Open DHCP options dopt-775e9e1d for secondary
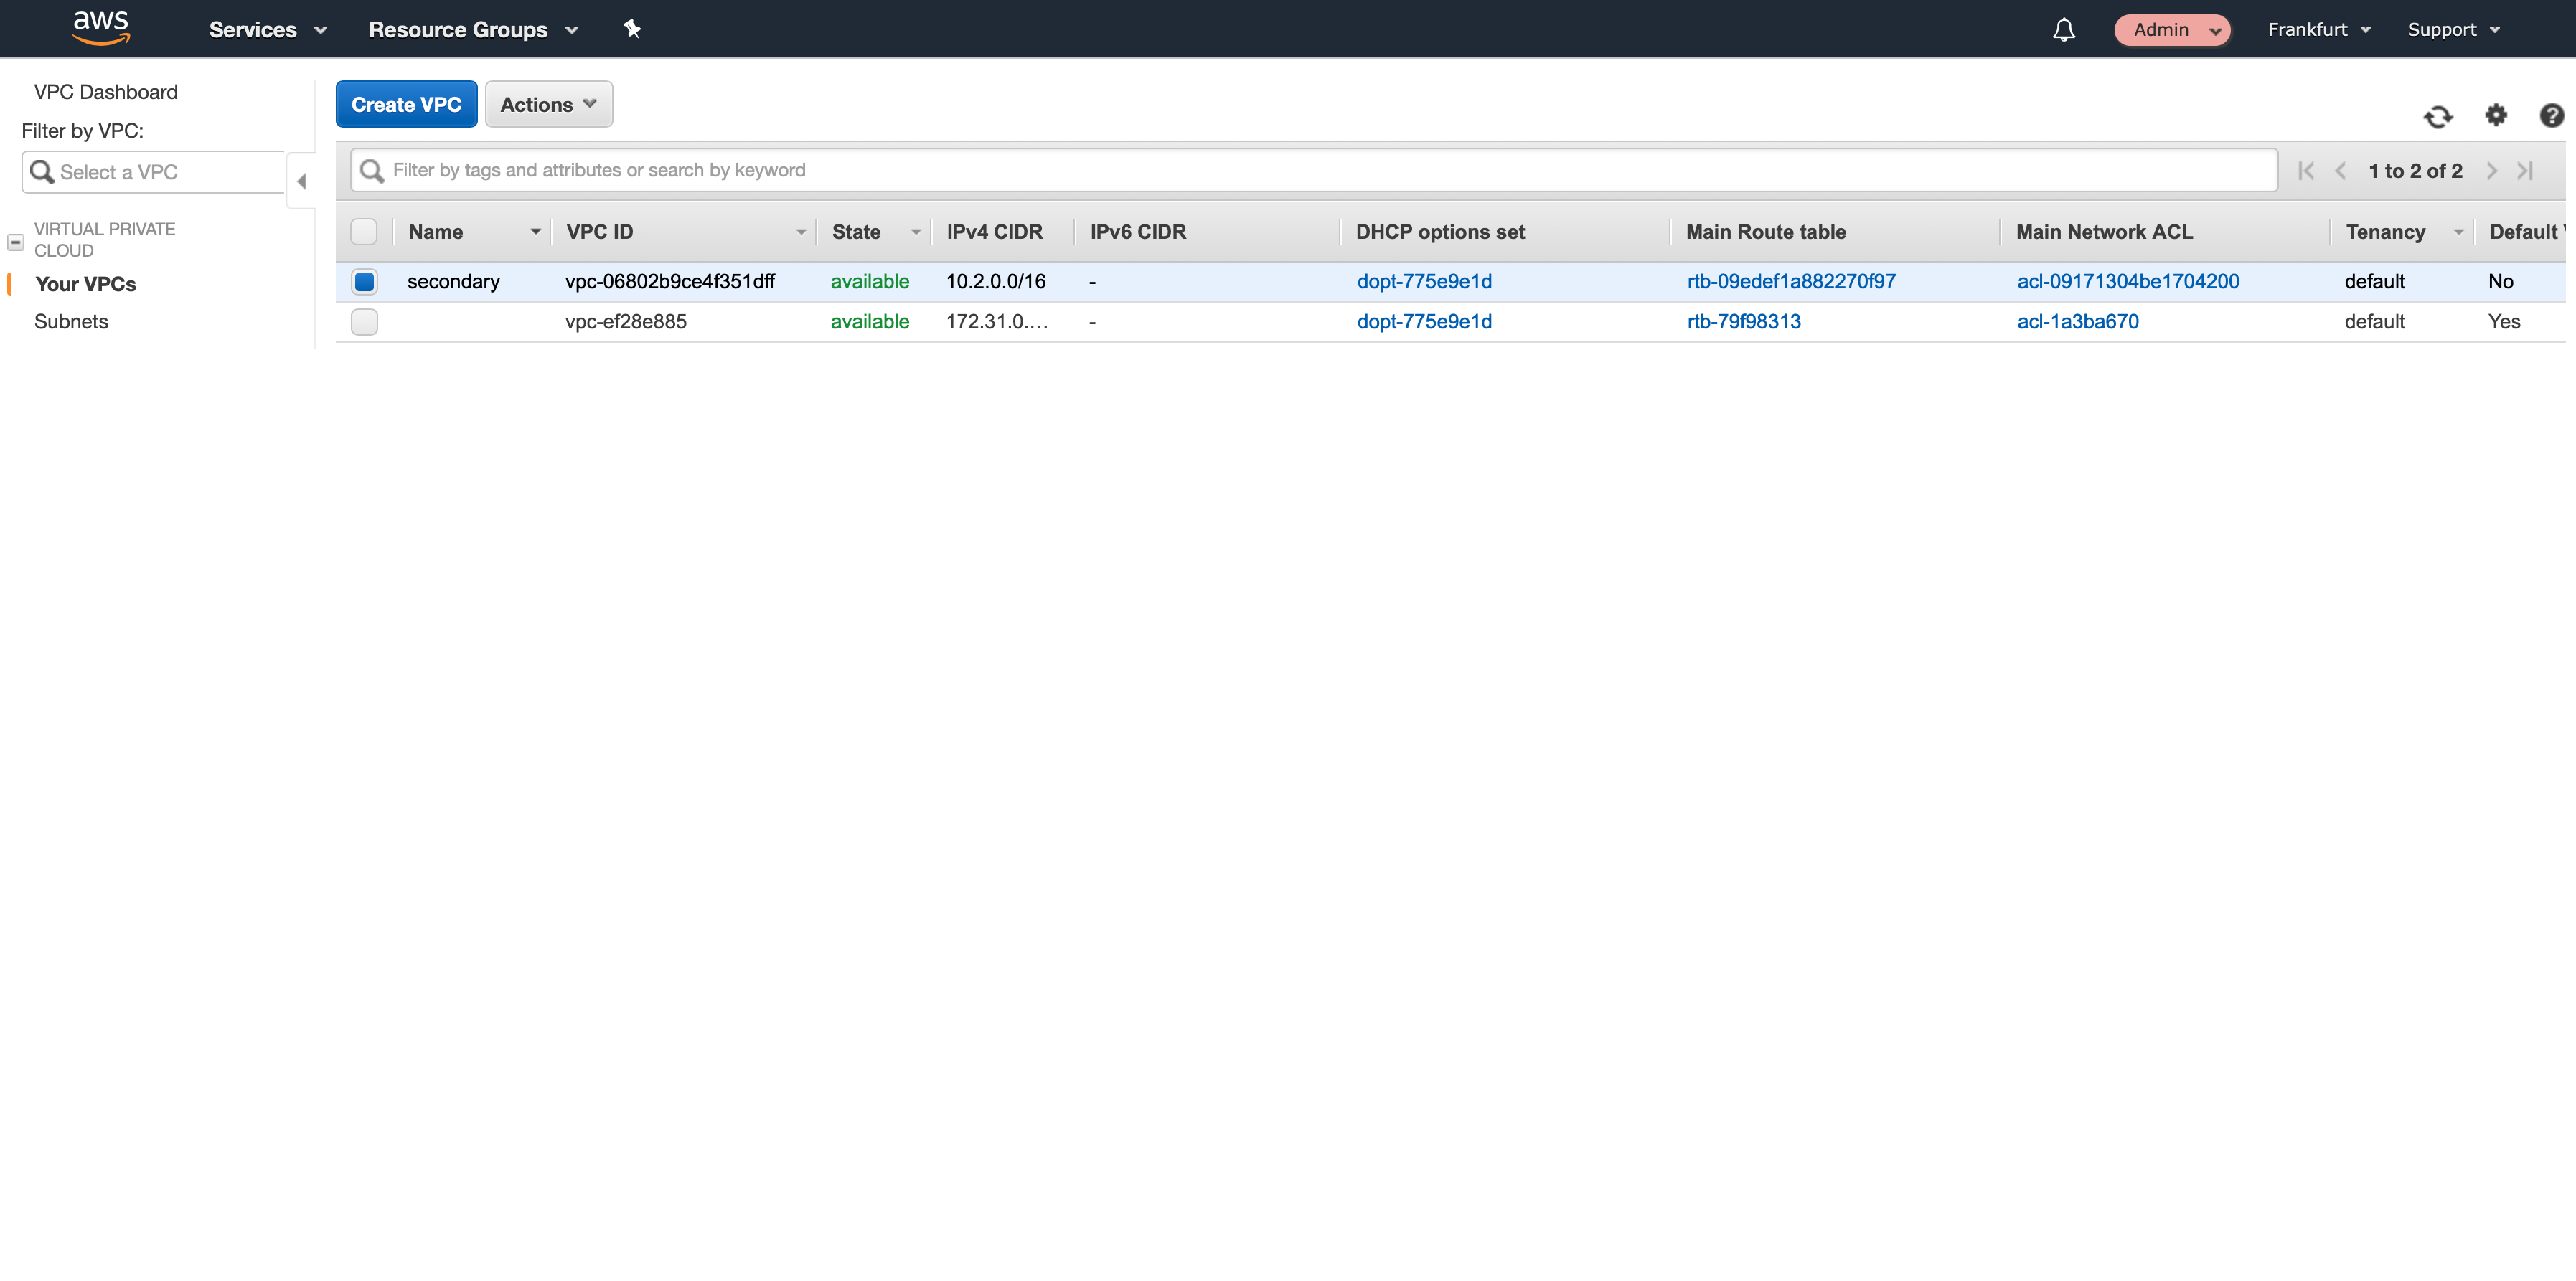Viewport: 2576px width, 1281px height. point(1424,282)
